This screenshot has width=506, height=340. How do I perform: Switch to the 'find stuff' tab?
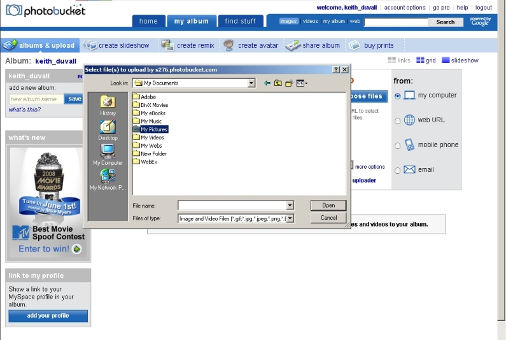[x=240, y=21]
